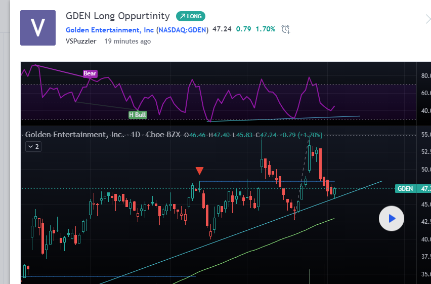Click the right chevron arrow at top
This screenshot has width=431, height=284.
coord(427,20)
